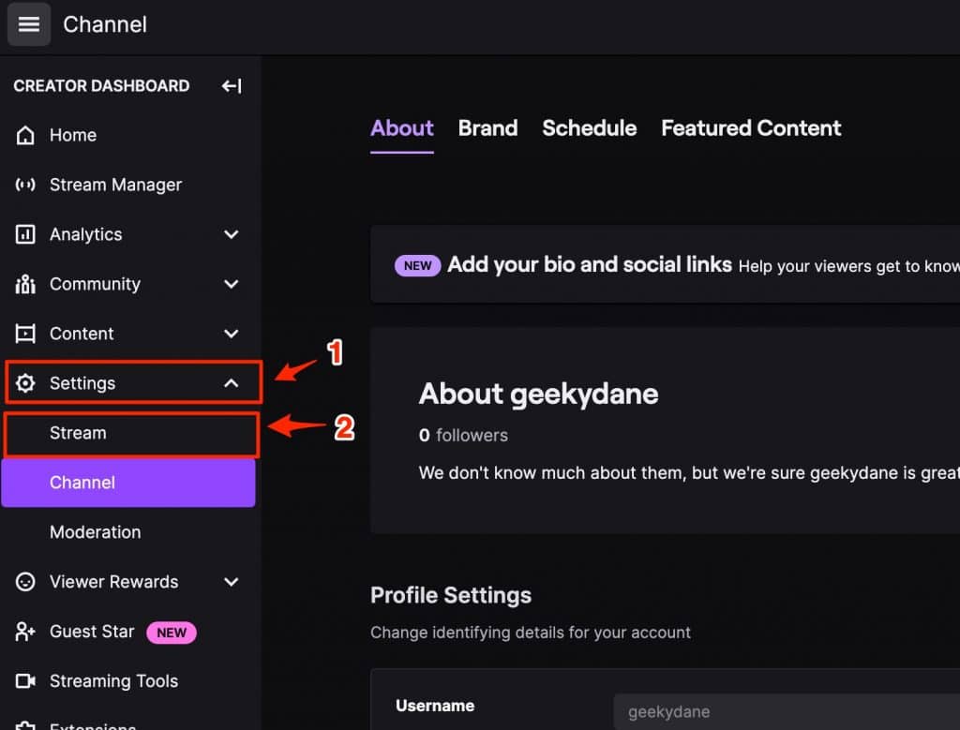The width and height of the screenshot is (960, 730).
Task: Click the Creator Dashboard heading
Action: tap(101, 85)
